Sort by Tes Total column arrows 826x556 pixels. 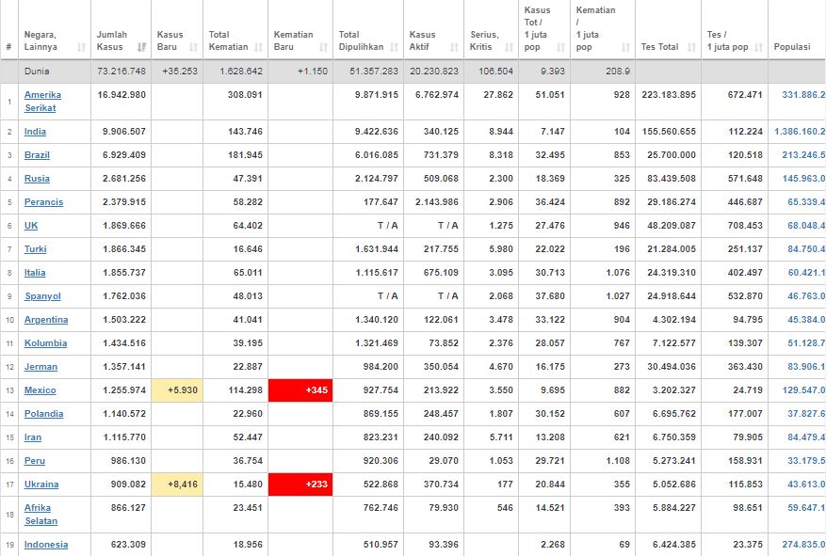point(692,47)
